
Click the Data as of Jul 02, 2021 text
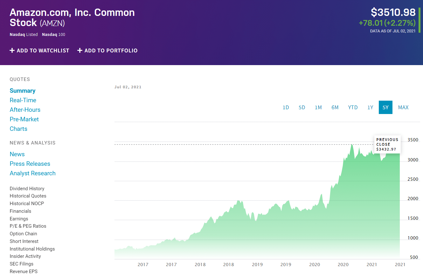pyautogui.click(x=393, y=31)
